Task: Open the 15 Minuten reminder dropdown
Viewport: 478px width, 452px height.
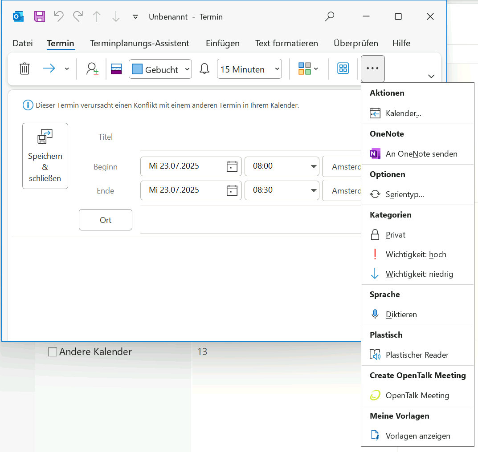Action: 249,69
